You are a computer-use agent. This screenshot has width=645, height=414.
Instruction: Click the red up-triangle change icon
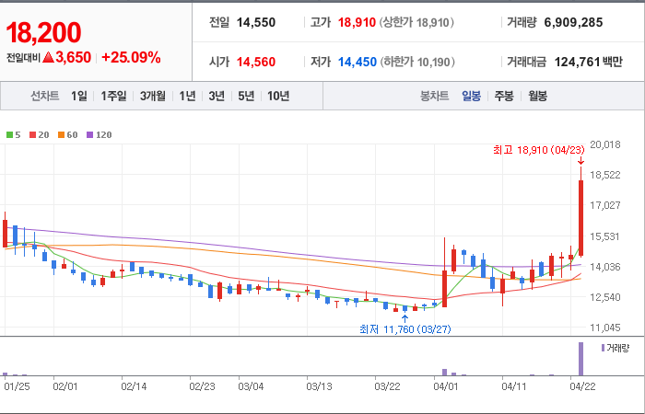click(48, 57)
